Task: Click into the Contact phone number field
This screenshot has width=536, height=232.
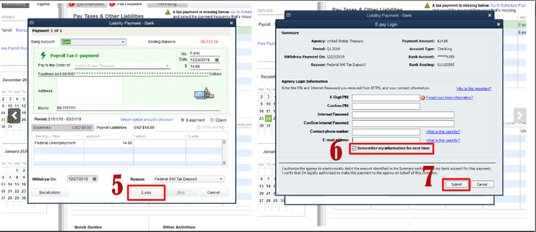Action: click(x=386, y=132)
